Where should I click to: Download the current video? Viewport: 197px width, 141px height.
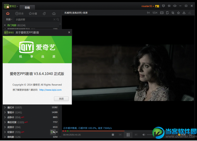[184, 13]
